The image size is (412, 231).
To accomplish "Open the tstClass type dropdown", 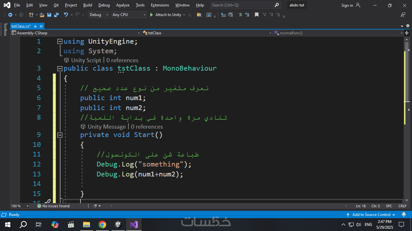I will [x=207, y=33].
